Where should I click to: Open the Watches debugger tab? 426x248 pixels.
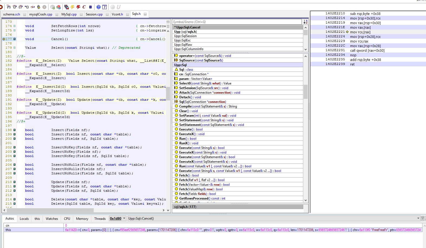52,219
